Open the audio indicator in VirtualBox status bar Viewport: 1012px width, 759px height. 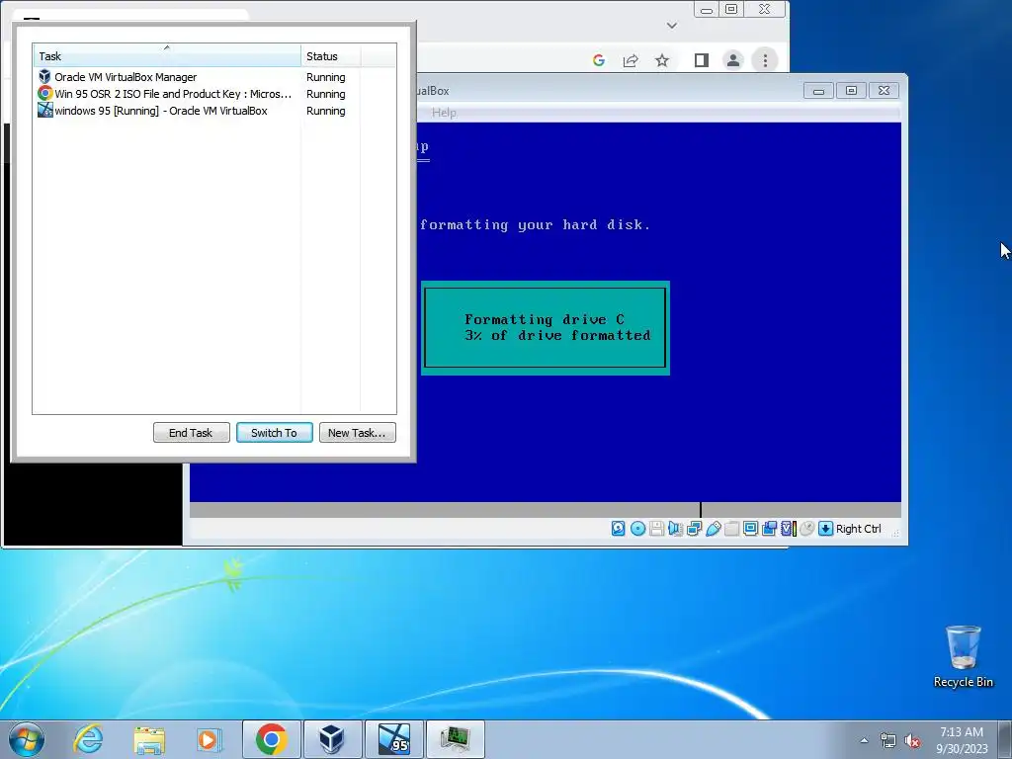click(x=675, y=529)
